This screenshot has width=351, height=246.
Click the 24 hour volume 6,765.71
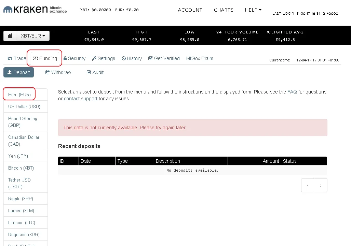point(237,40)
